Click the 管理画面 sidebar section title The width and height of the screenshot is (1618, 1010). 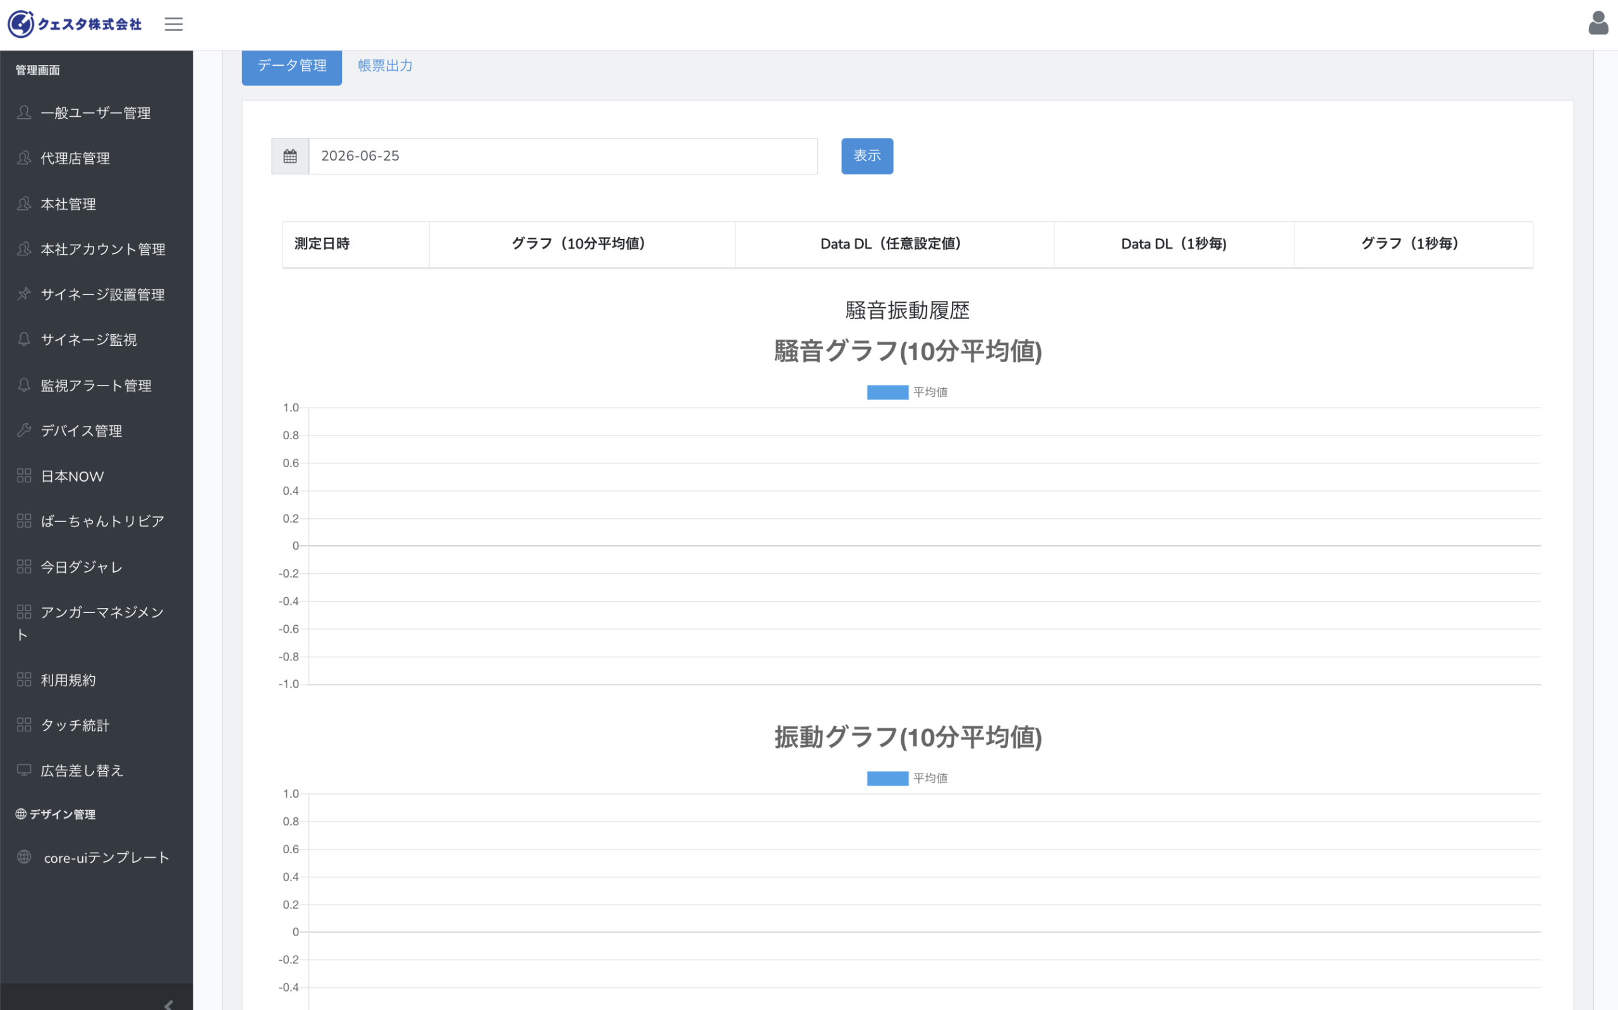click(x=37, y=70)
